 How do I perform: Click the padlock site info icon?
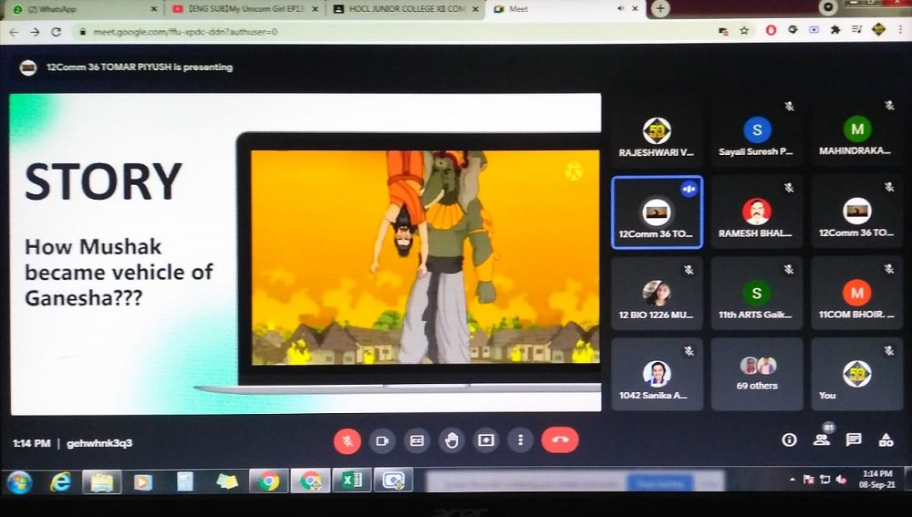pos(83,32)
